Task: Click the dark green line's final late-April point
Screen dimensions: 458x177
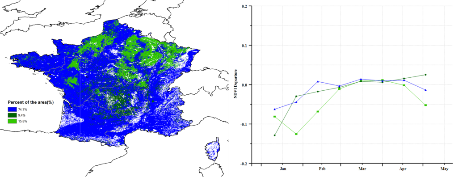Action: tap(425, 75)
